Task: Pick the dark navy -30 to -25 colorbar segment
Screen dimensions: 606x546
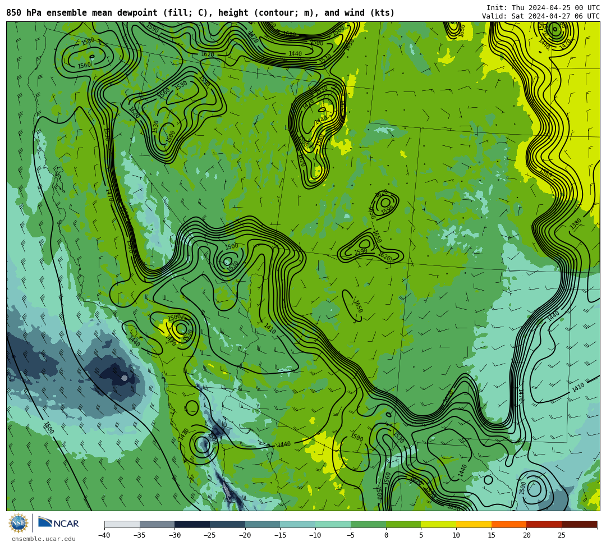Action: pyautogui.click(x=192, y=524)
